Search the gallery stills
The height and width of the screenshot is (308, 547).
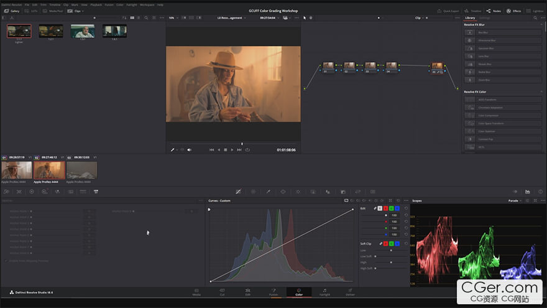tap(146, 18)
